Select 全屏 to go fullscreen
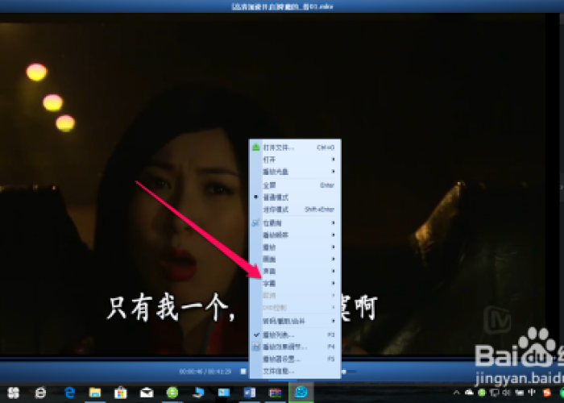 click(295, 185)
